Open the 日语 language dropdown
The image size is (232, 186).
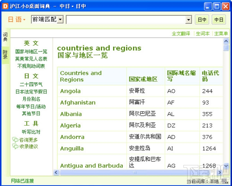tap(16, 19)
